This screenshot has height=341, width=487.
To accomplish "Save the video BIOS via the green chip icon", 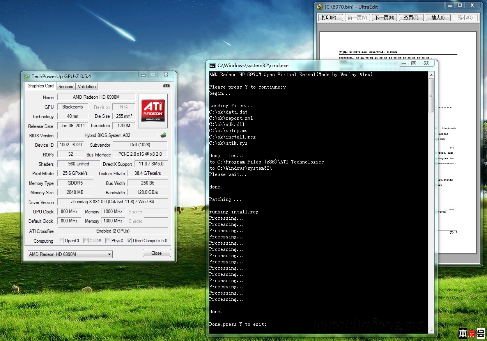I will tap(163, 135).
